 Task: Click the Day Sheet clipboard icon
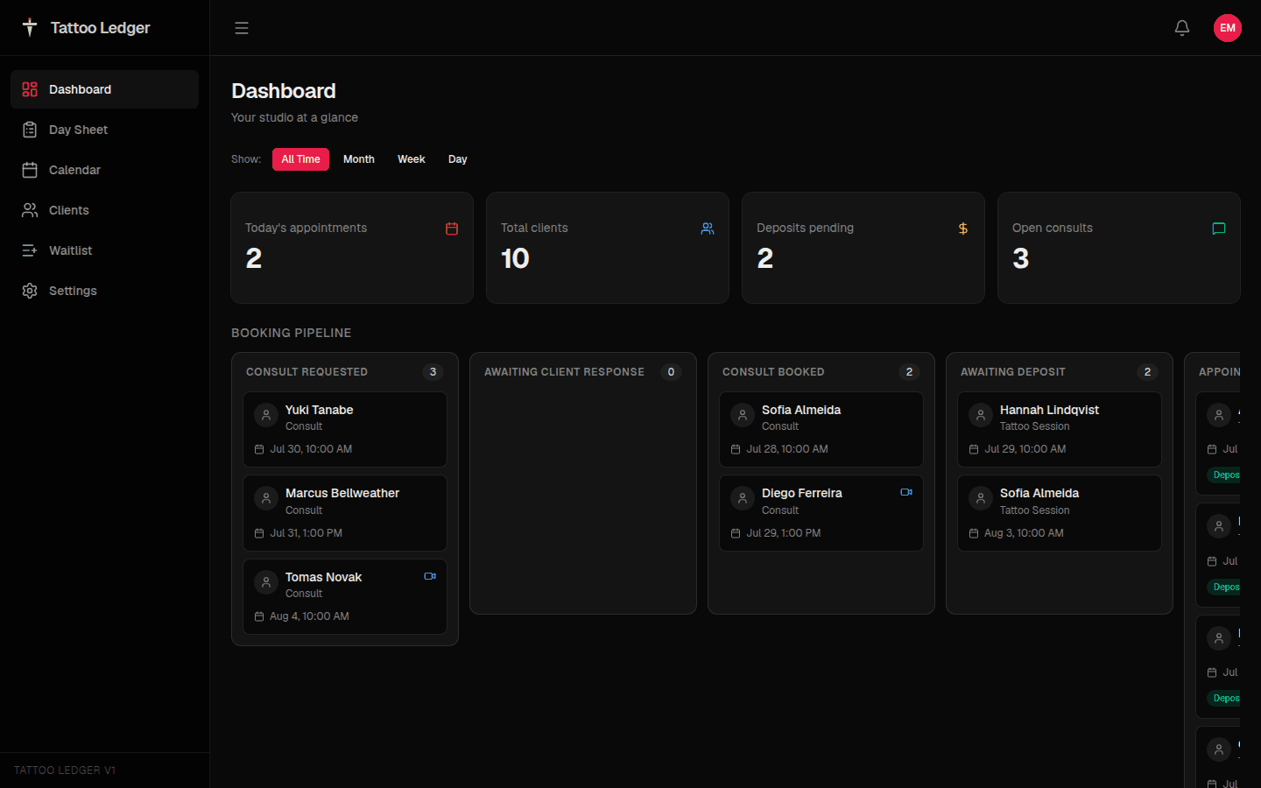point(30,130)
